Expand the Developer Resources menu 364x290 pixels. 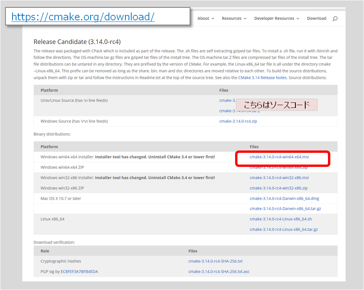point(277,18)
